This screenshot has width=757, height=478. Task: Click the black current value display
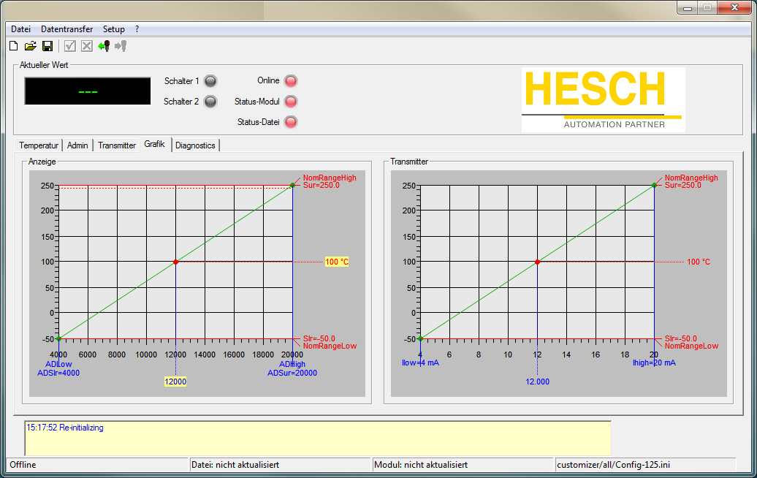click(x=88, y=91)
